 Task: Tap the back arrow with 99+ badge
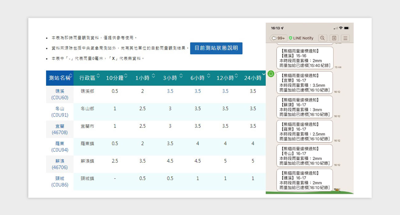[278, 38]
